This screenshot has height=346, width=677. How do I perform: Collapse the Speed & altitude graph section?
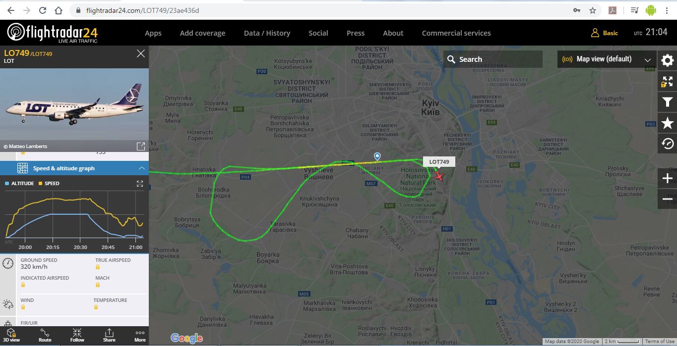(74, 168)
